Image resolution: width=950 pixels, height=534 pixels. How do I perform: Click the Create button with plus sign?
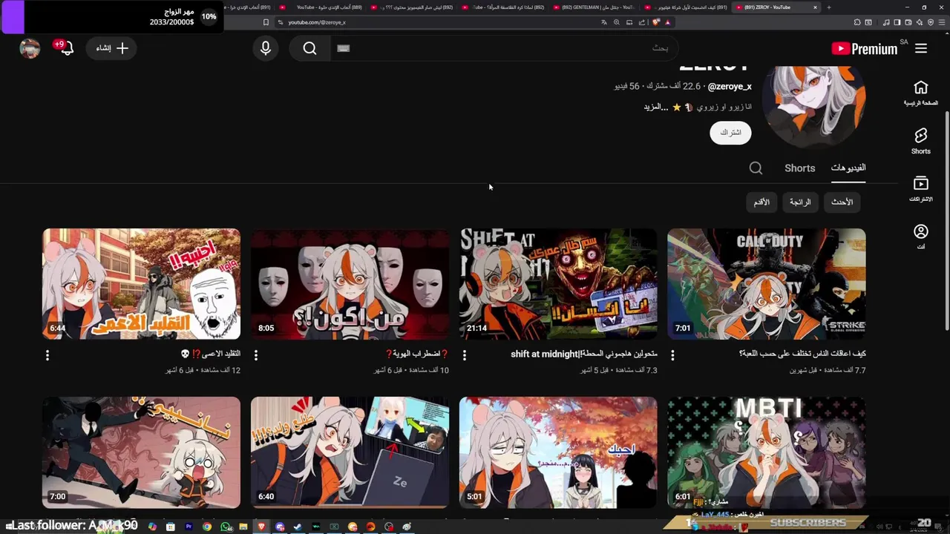pos(112,48)
